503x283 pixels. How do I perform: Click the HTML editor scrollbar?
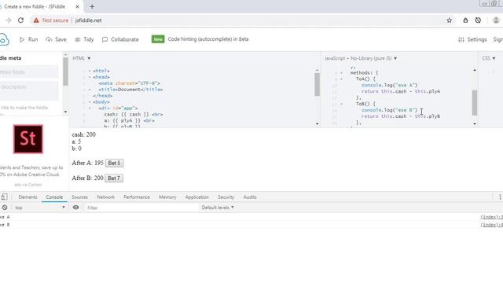[318, 84]
